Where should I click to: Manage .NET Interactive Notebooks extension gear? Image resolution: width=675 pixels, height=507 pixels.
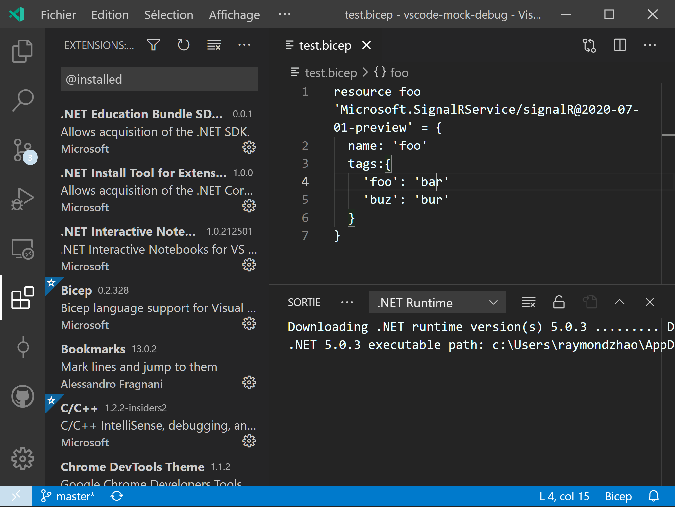coord(249,265)
